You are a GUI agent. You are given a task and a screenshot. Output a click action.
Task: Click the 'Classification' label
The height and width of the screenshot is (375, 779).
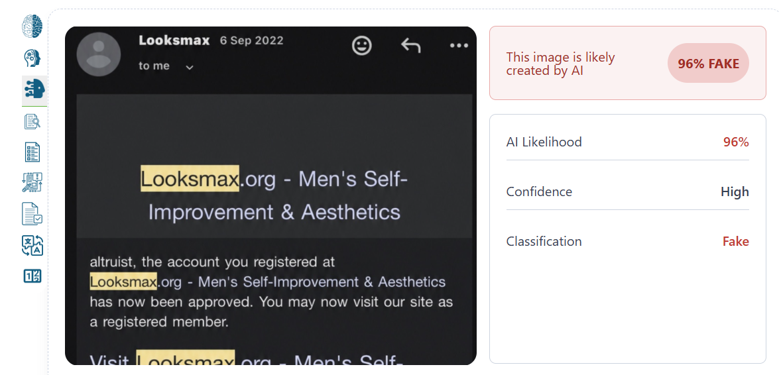(544, 241)
